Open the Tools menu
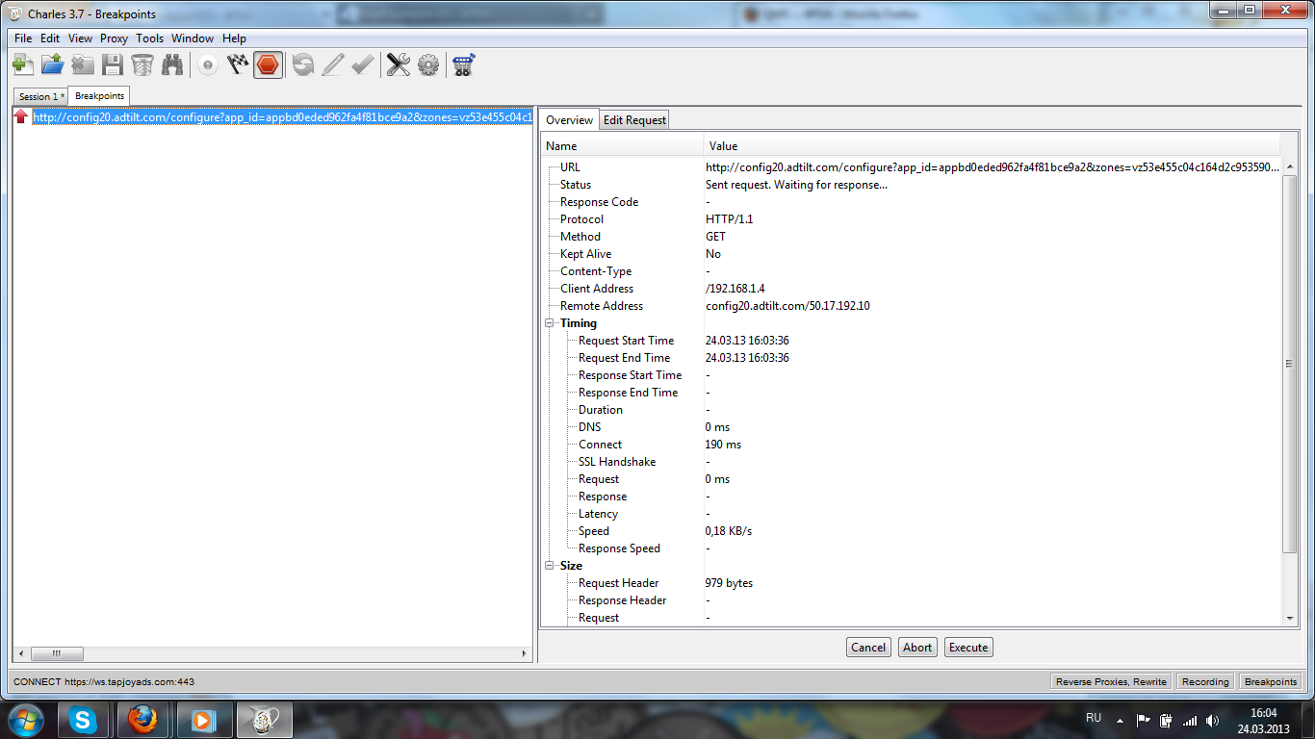1315x739 pixels. 150,38
